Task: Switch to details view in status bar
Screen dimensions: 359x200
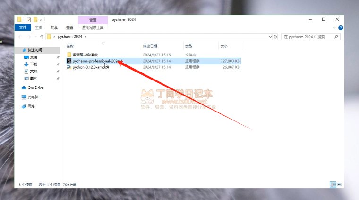Action: (333, 184)
